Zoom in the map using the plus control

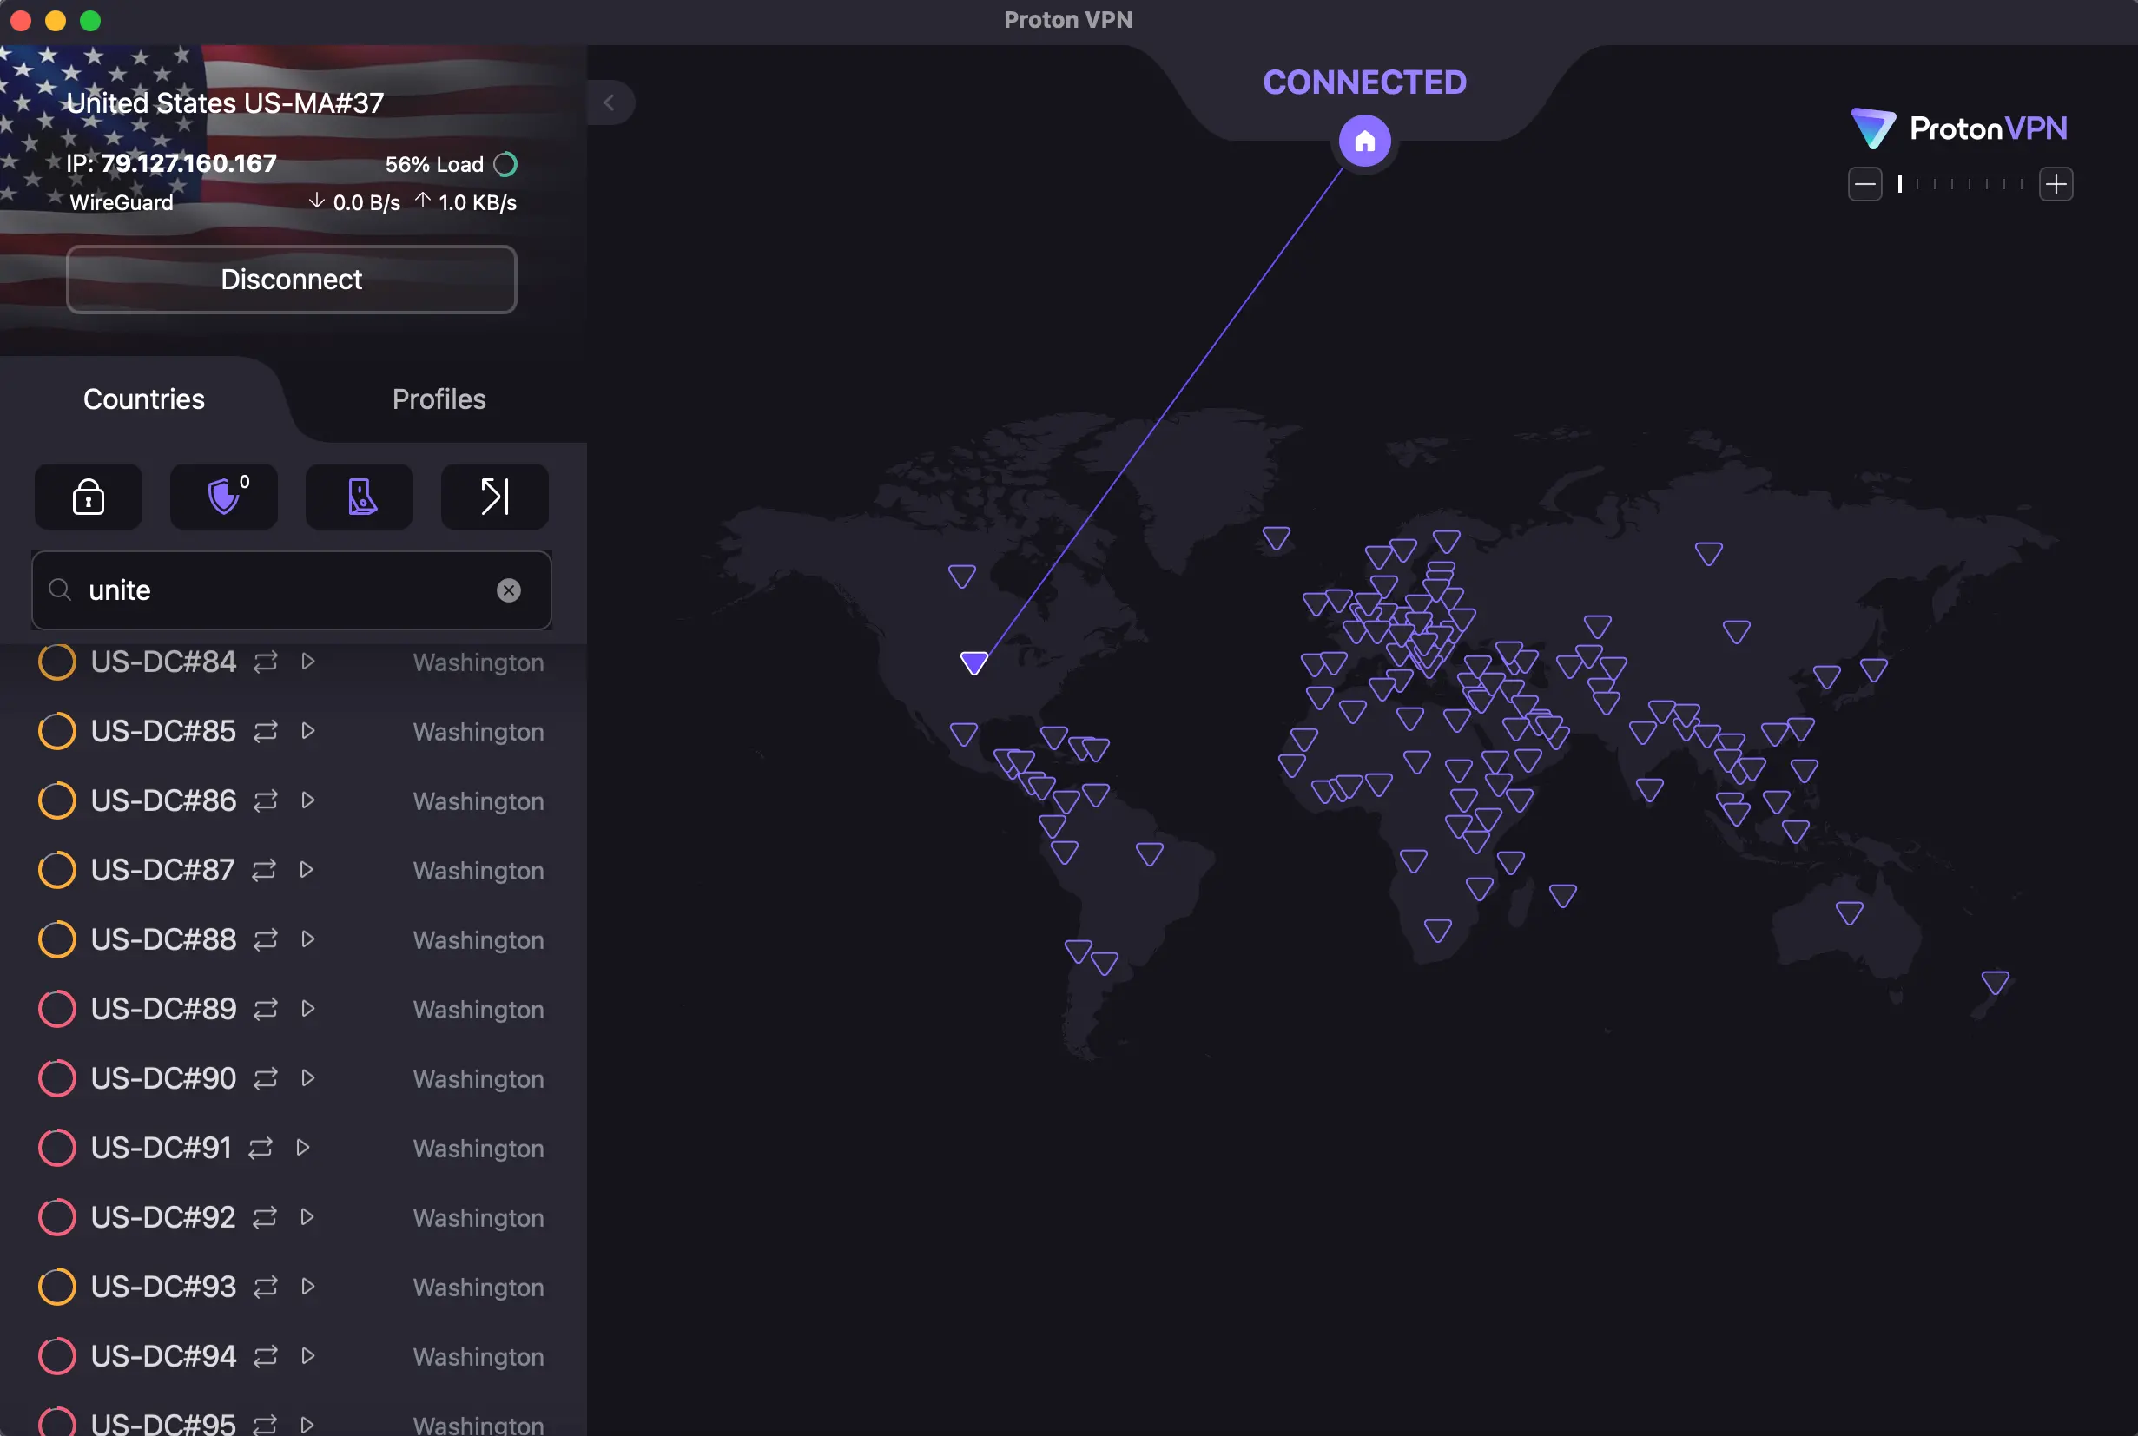[x=2056, y=183]
